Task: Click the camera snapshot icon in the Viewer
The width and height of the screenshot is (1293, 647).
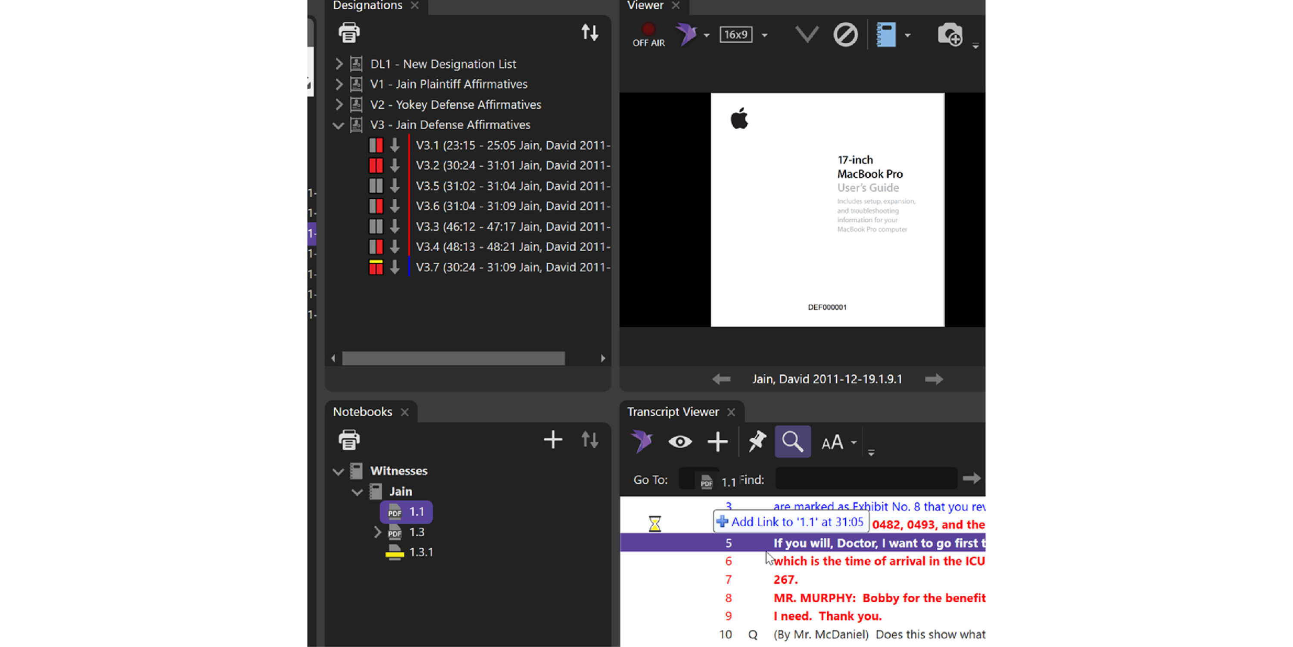Action: point(950,34)
